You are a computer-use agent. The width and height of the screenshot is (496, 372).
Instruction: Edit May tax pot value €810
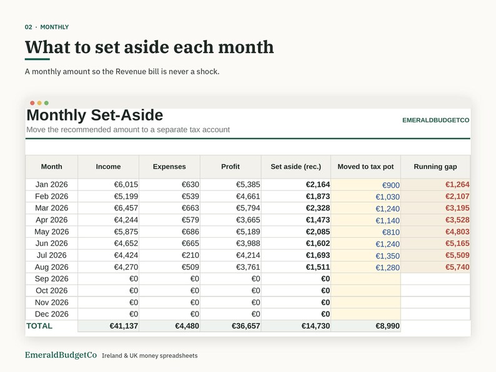(365, 232)
